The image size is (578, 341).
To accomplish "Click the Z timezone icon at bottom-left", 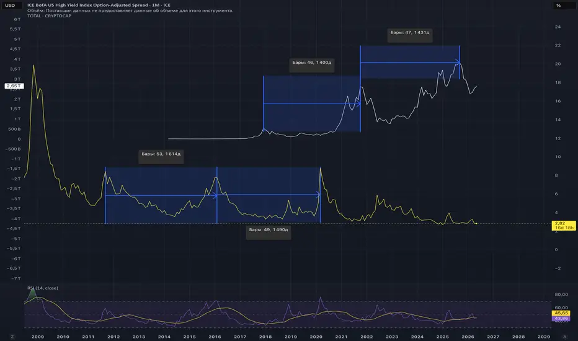I will [12, 337].
